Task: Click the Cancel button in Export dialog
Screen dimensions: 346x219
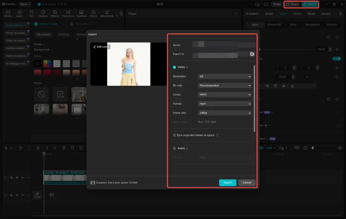Action: pos(247,182)
